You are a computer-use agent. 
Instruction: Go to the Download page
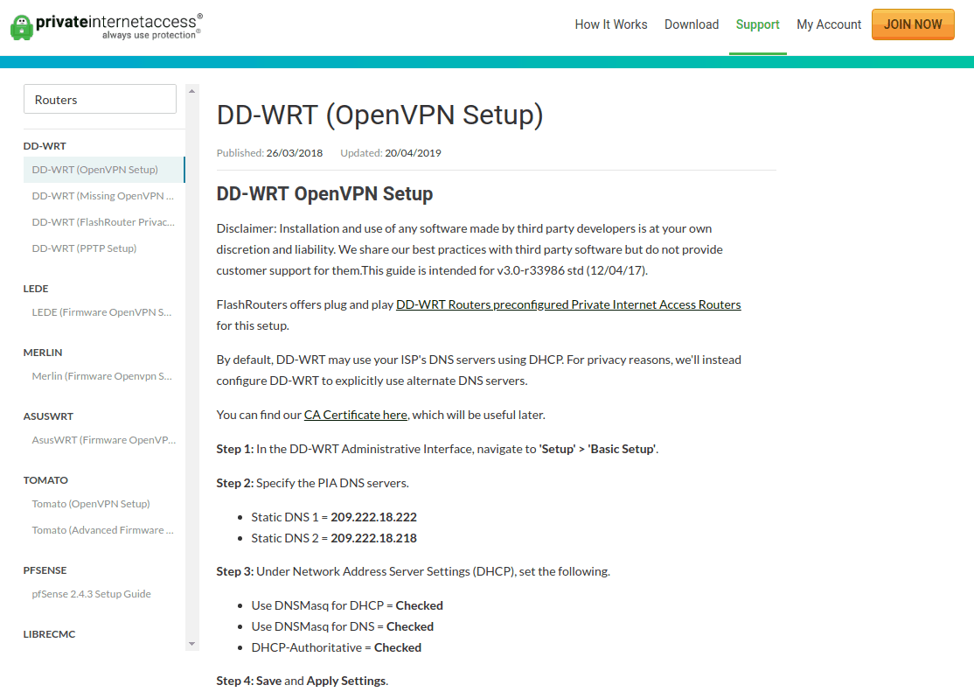tap(692, 24)
